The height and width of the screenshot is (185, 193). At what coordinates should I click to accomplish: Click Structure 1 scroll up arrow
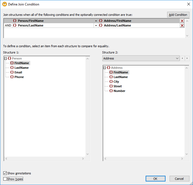[x=87, y=59]
